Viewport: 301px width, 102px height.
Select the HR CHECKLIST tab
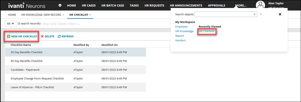tap(79, 15)
